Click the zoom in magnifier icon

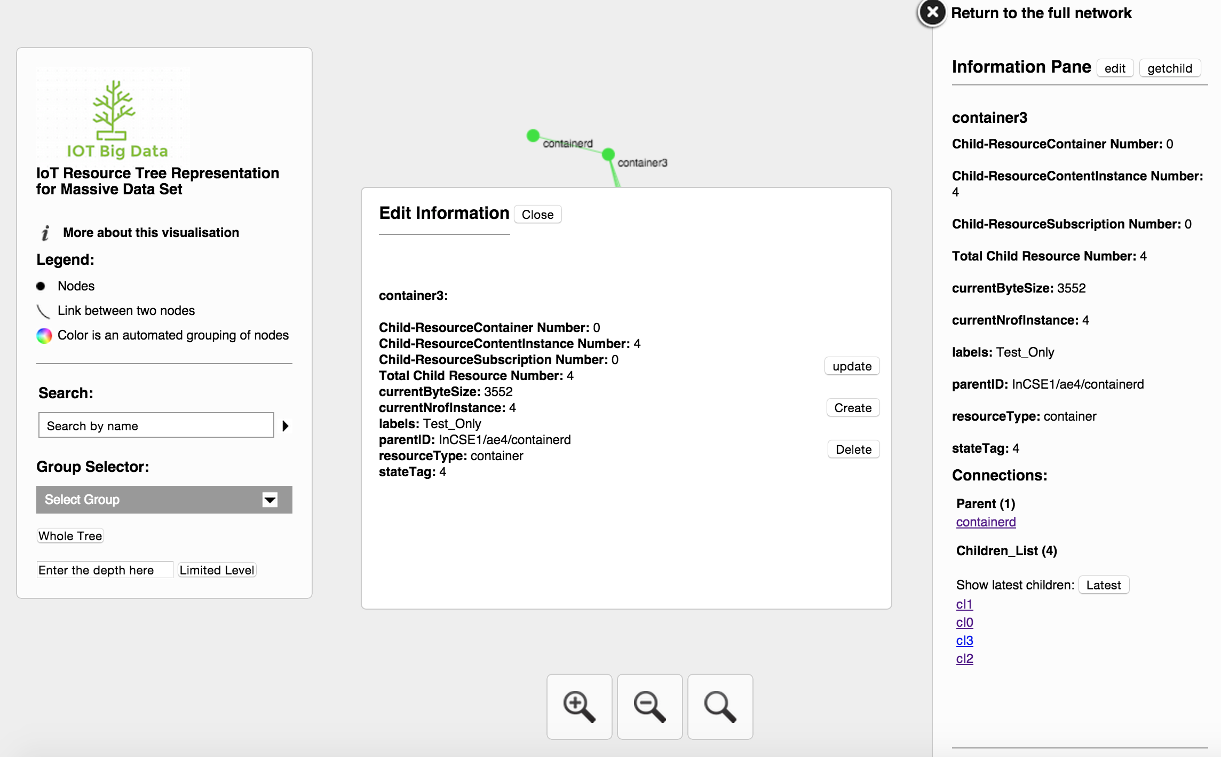pyautogui.click(x=580, y=705)
